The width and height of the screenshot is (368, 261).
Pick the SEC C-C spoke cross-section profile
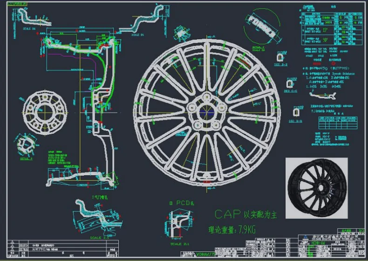click(x=290, y=83)
